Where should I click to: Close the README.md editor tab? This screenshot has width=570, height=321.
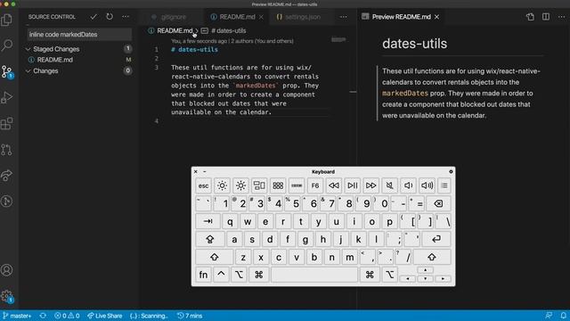(x=261, y=17)
